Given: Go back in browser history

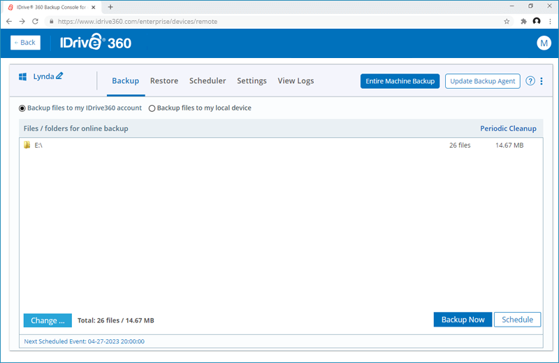Looking at the screenshot, I should (x=9, y=22).
